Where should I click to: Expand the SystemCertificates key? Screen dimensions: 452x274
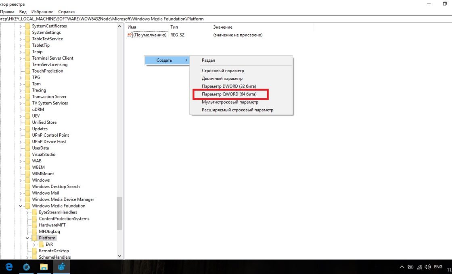point(21,26)
